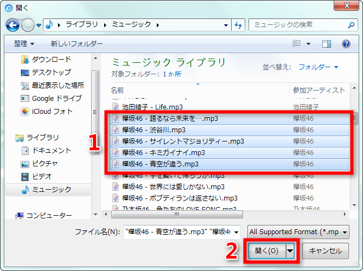Click the file list horizontal scrollbar thumb

(177, 214)
